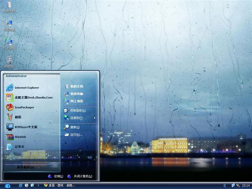This screenshot has width=252, height=189.
Task: Open 我的电脑 in Start menu right pane
Action: (74, 94)
